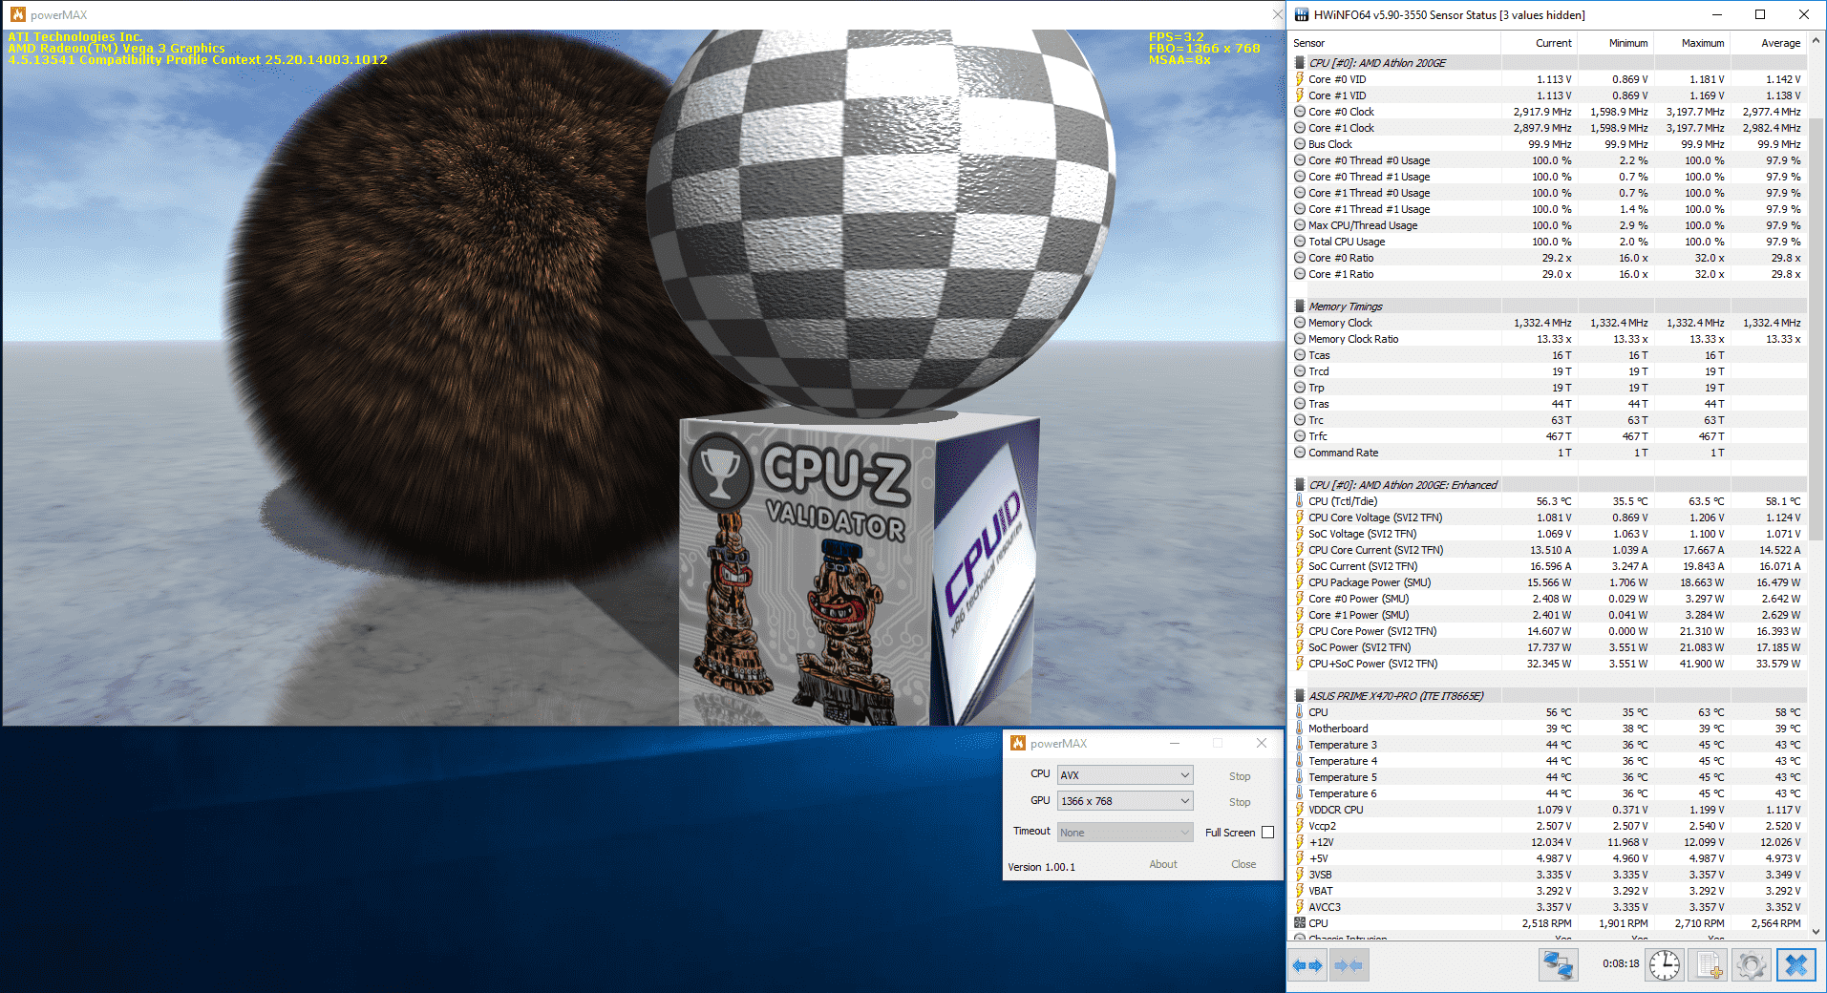Viewport: 1827px width, 993px height.
Task: Open the GPU resolution 1366 x 768 dropdown
Action: (1125, 801)
